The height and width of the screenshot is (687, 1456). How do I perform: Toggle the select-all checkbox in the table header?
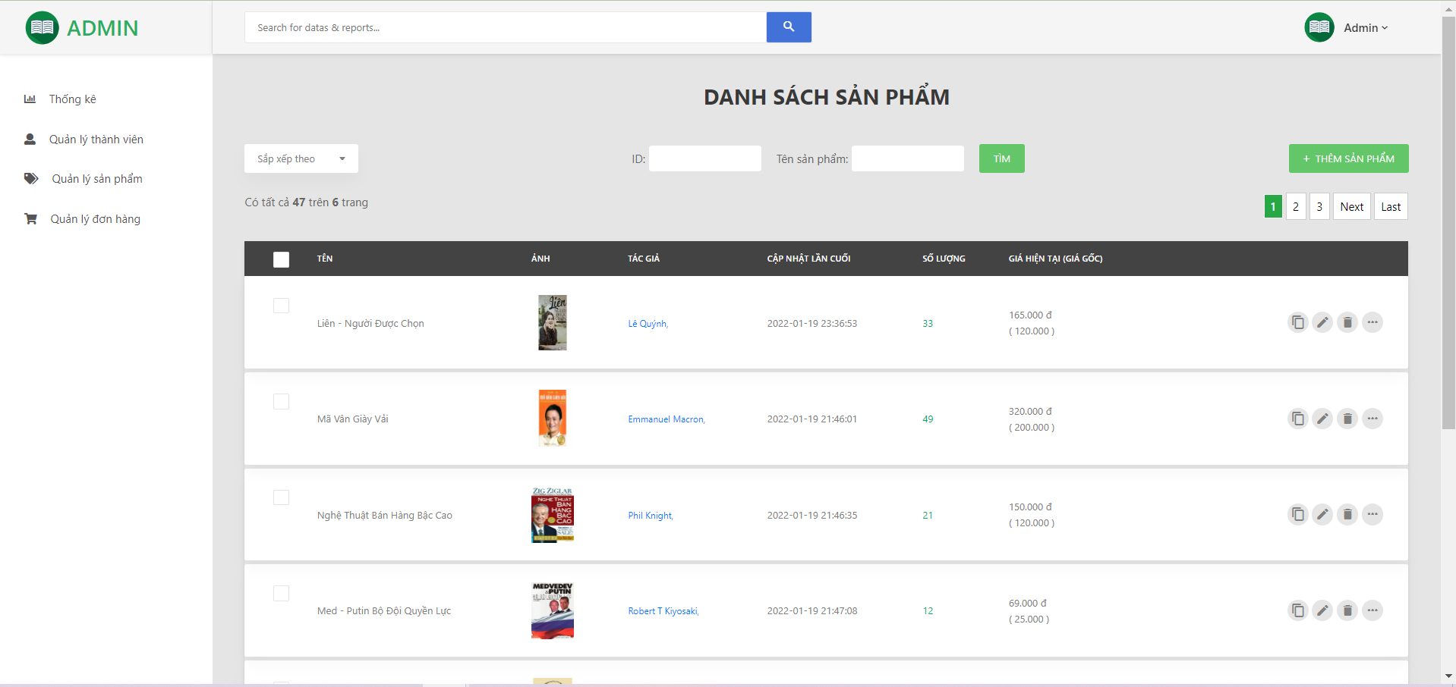[x=281, y=259]
